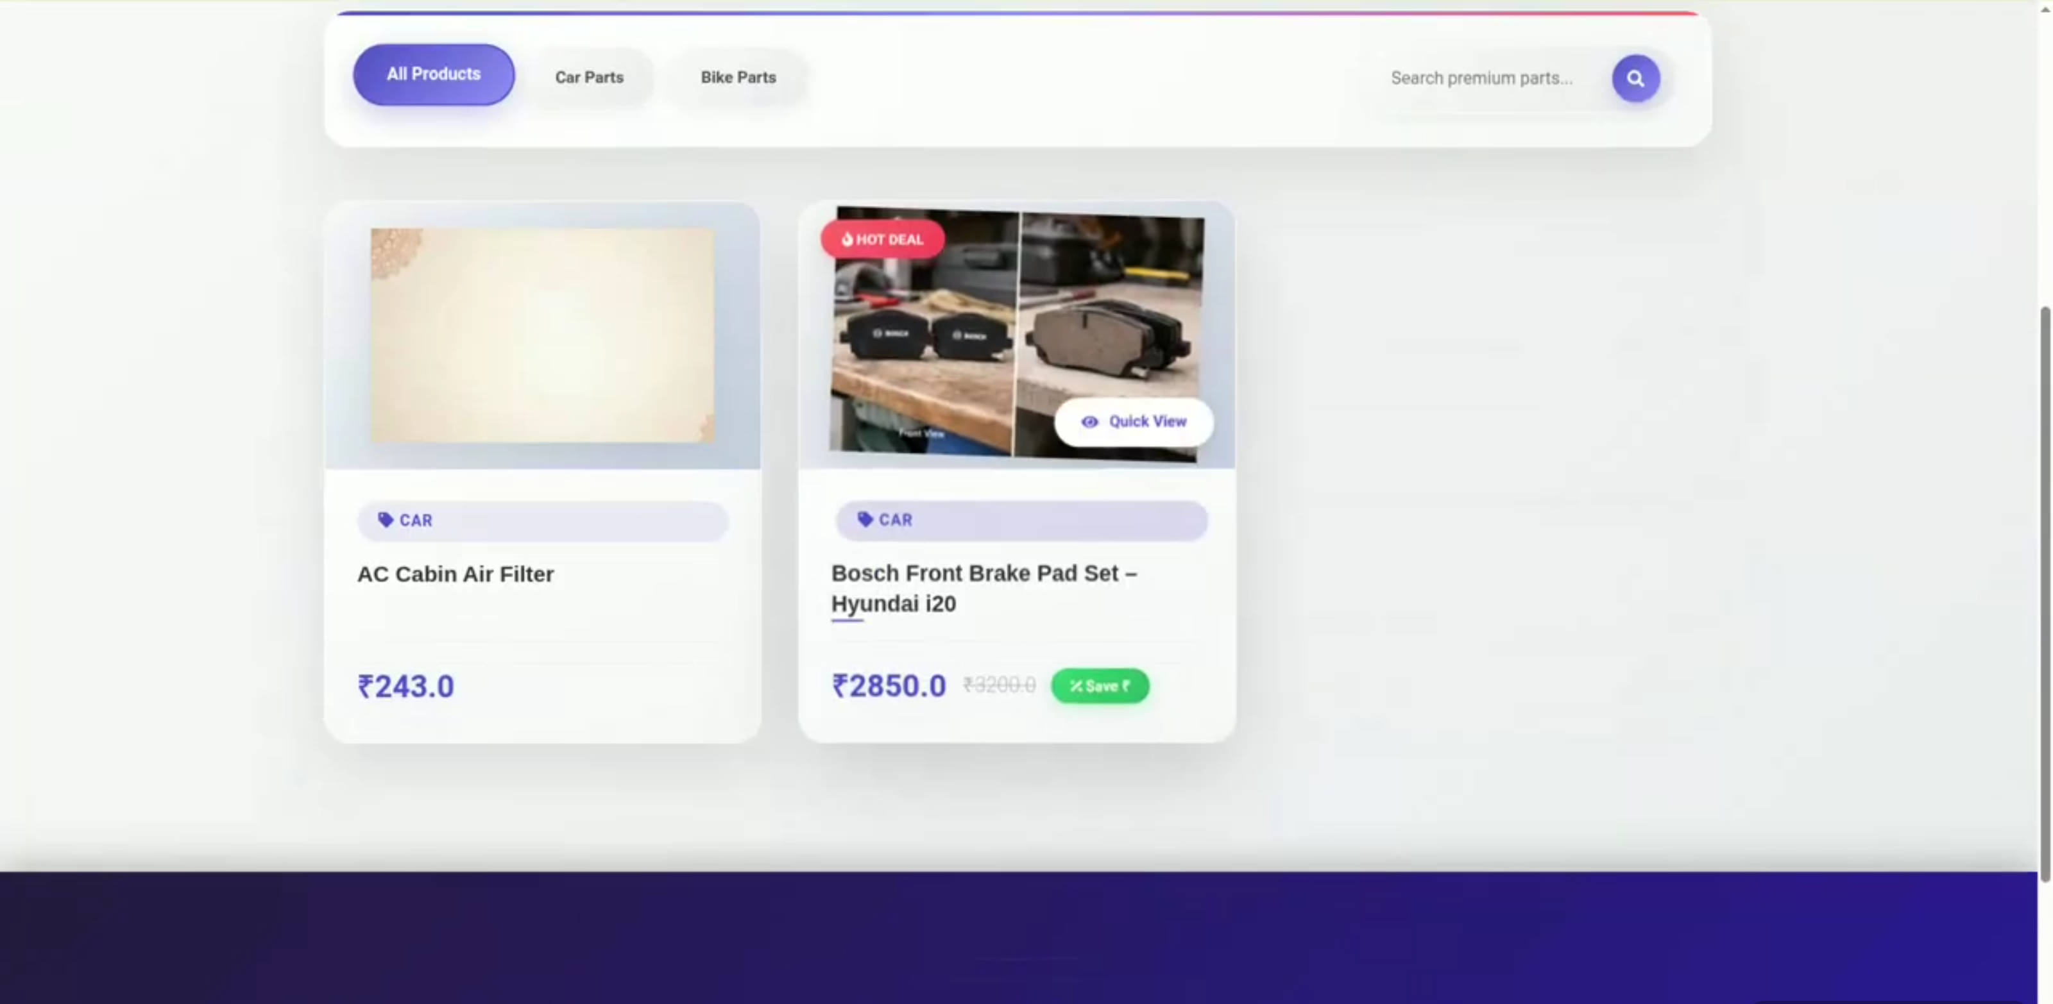Click the HOT DEAL badge
This screenshot has height=1004, width=2053.
click(x=882, y=239)
